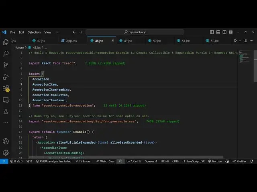Open the notifications bell
257x192 pixels.
coord(252,161)
